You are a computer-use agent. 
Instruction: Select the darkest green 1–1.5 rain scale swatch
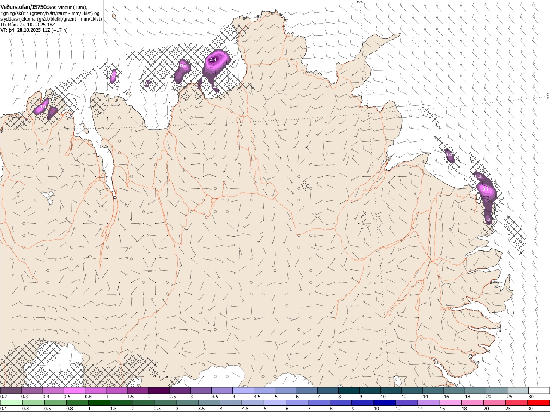(99, 403)
